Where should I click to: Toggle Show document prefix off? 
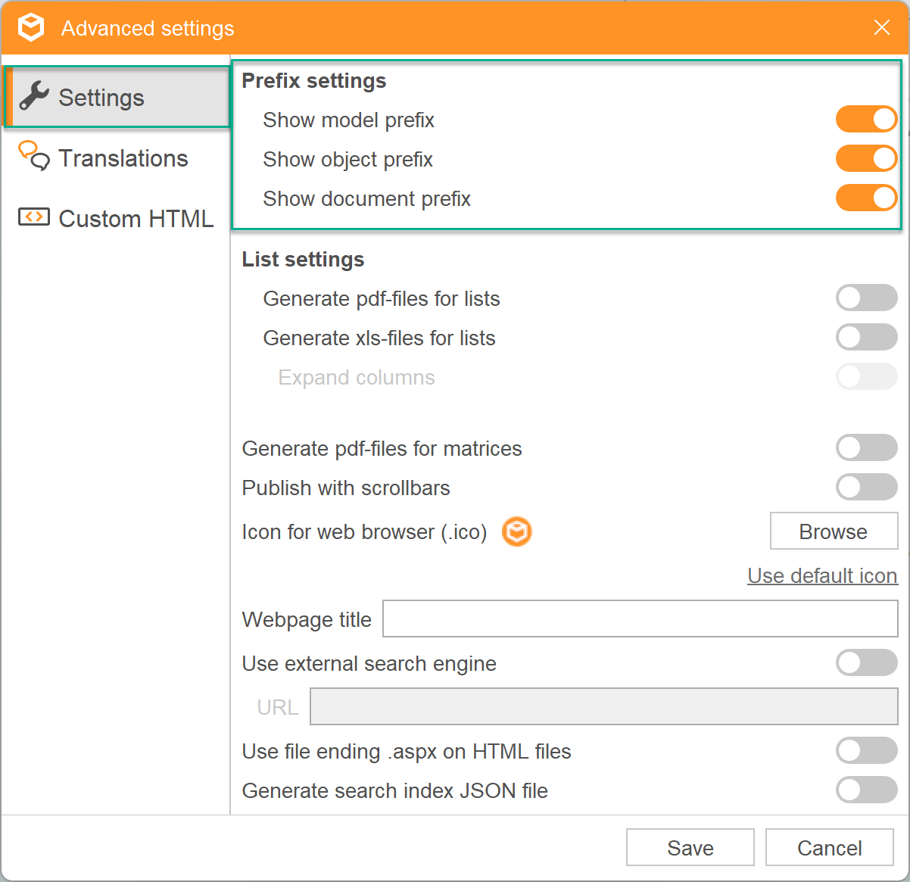point(866,198)
